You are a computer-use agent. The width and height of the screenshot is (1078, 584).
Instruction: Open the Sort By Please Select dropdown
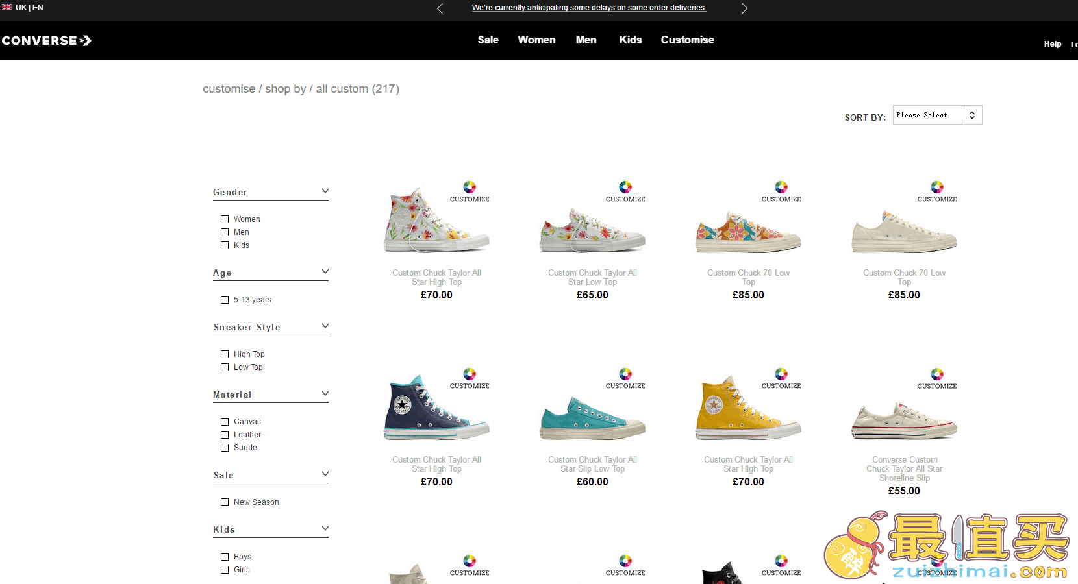pos(937,115)
